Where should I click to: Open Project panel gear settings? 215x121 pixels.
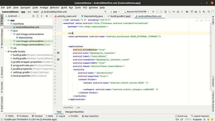coord(47,16)
